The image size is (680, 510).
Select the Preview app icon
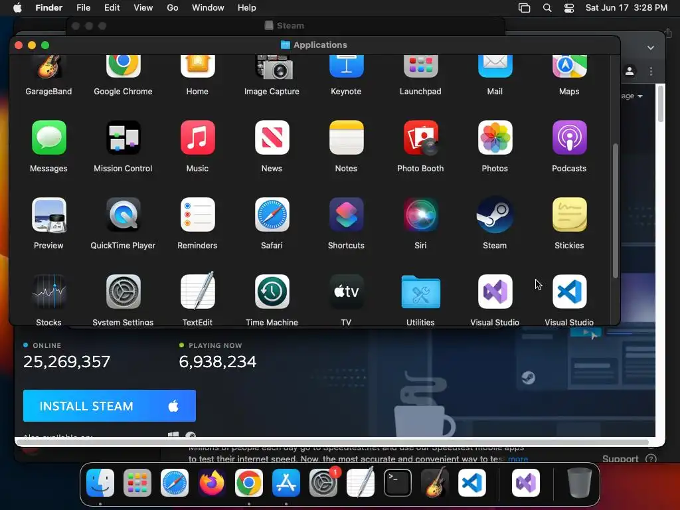(x=48, y=214)
